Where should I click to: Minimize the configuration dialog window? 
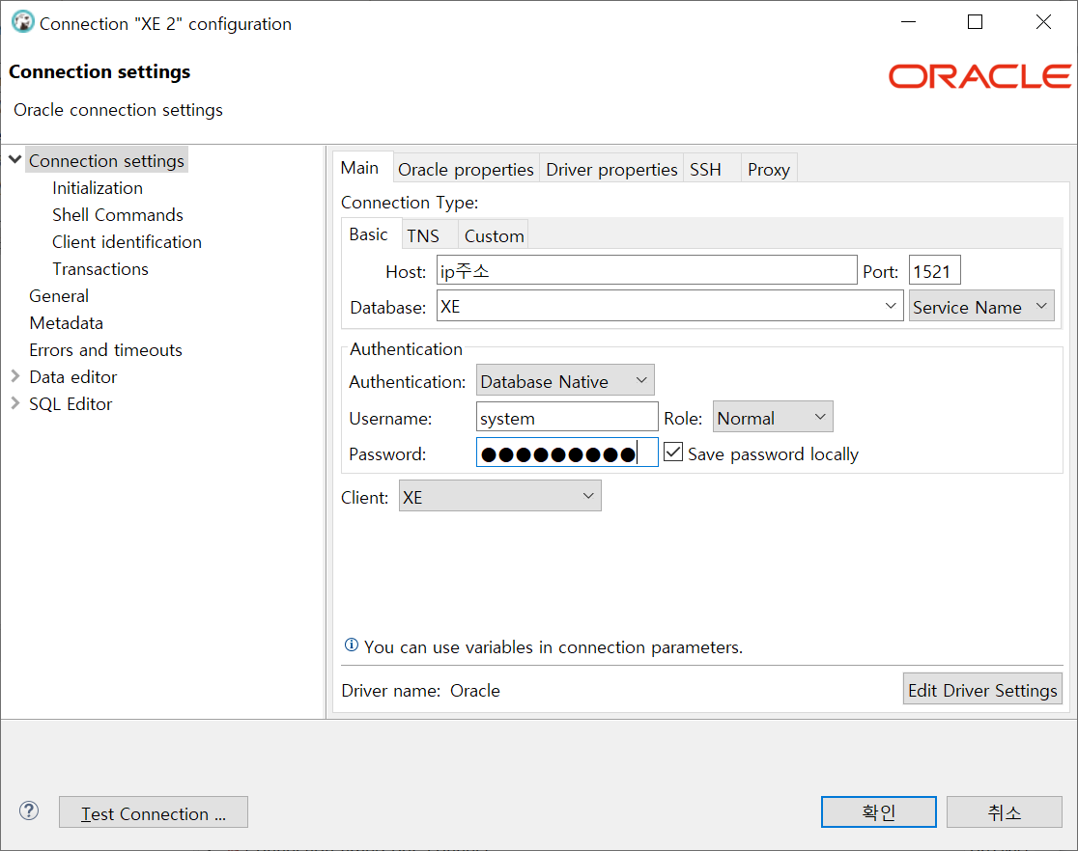909,22
